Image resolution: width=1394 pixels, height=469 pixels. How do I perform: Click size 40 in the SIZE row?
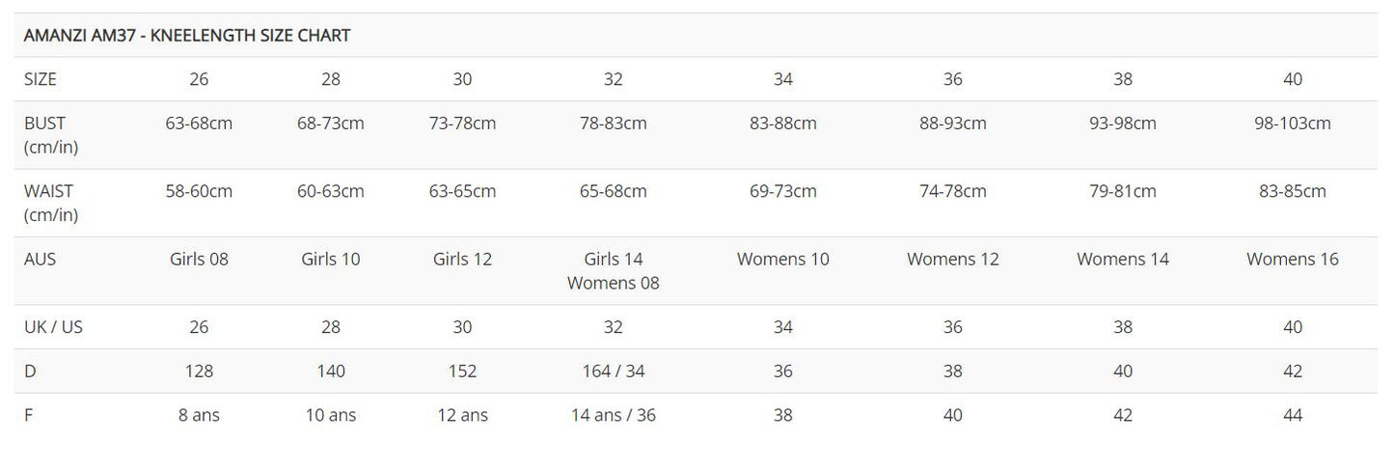(1293, 79)
